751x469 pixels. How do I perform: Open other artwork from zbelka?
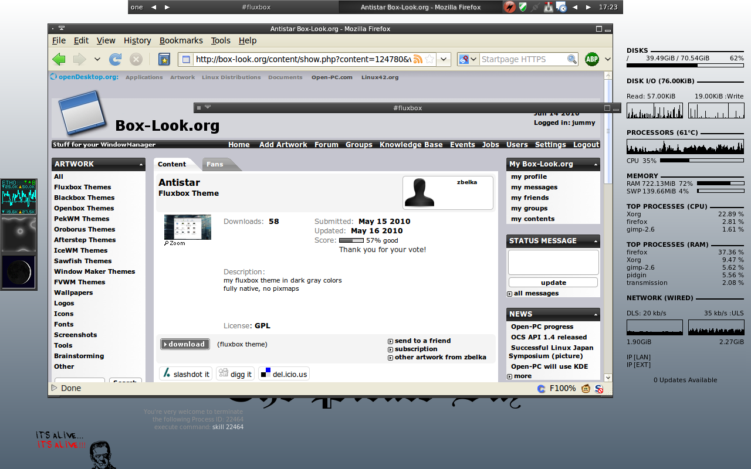[x=440, y=357]
